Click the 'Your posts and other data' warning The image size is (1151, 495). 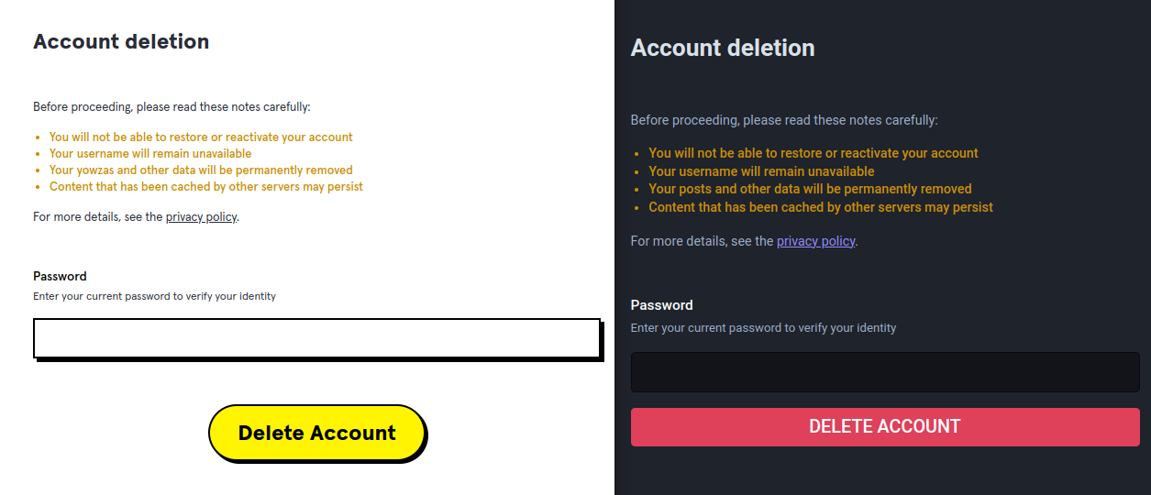810,189
